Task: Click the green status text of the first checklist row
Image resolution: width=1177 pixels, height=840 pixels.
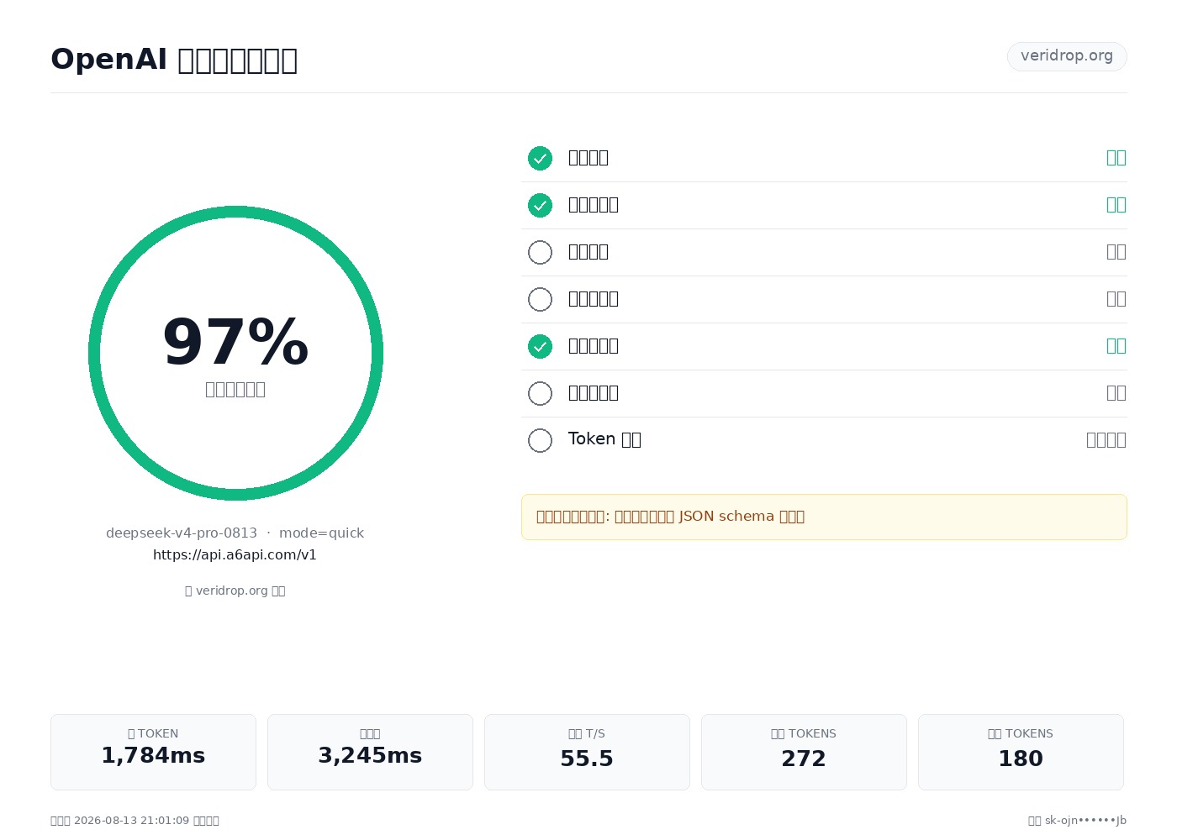Action: click(x=1116, y=157)
